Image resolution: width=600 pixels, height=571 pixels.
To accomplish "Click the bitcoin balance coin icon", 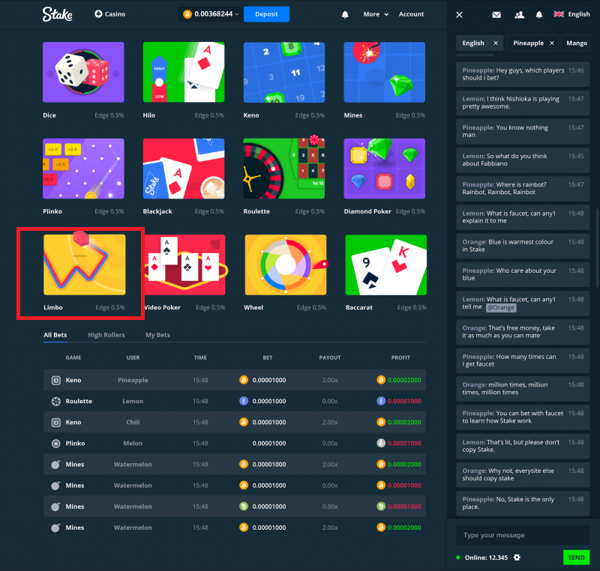I will pyautogui.click(x=187, y=14).
